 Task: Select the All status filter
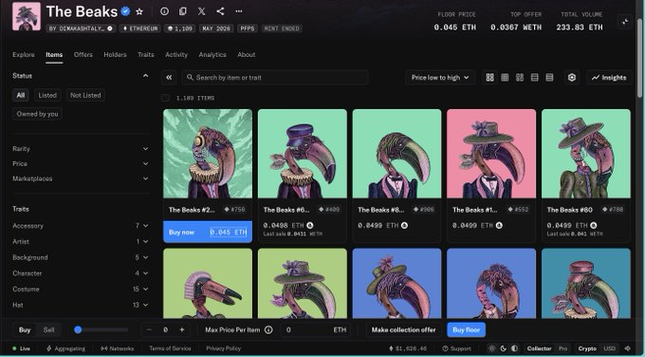coord(21,95)
